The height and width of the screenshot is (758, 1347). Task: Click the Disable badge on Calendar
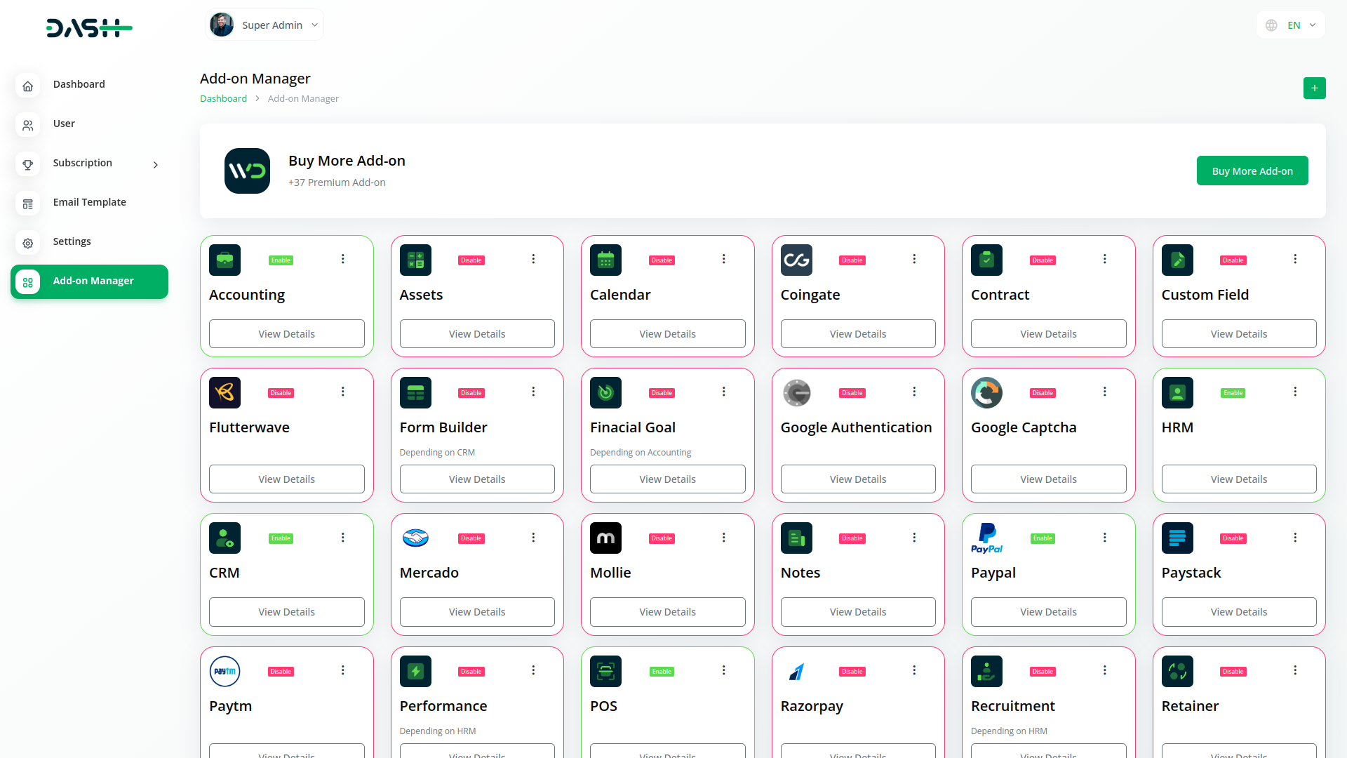[x=662, y=260]
